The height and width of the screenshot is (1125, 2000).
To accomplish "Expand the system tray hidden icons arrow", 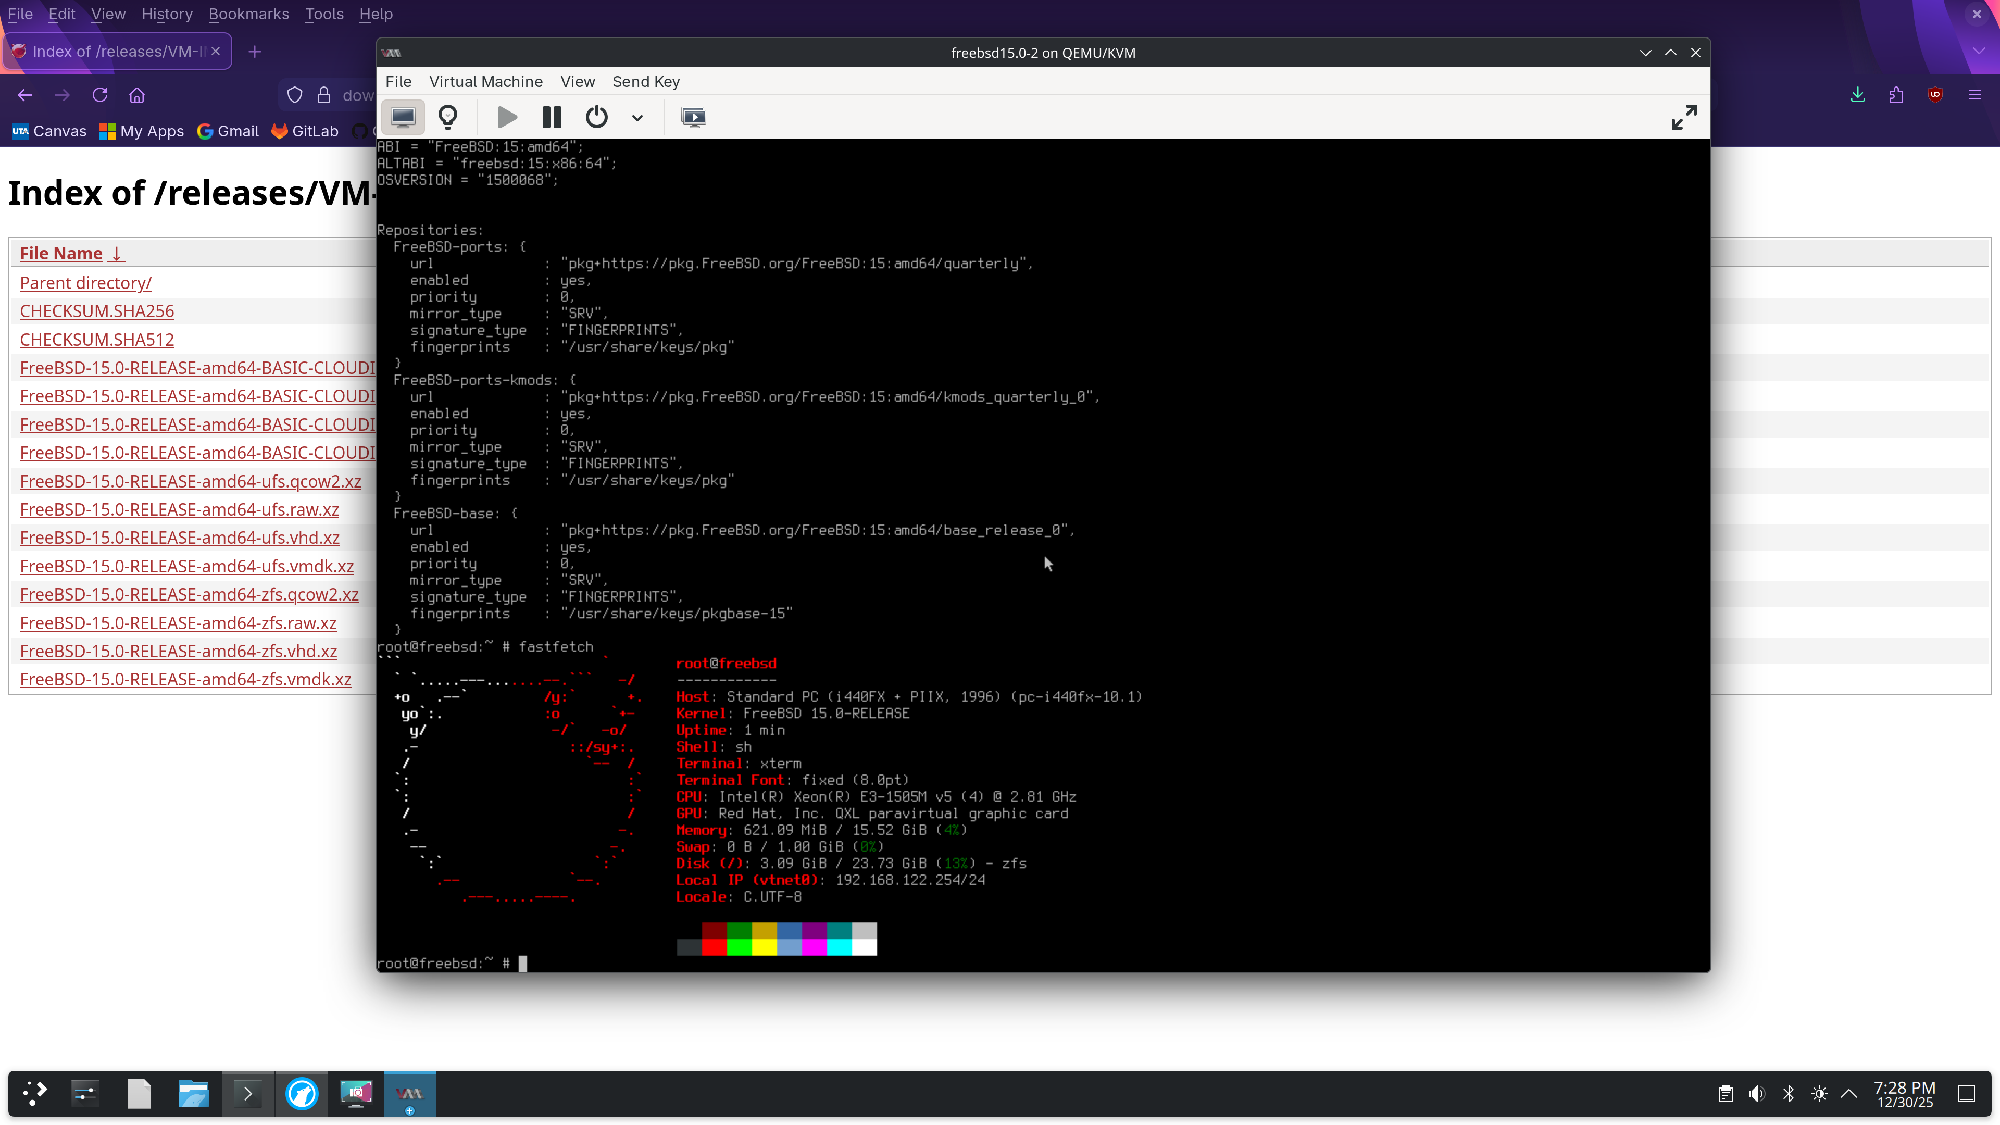I will point(1848,1094).
